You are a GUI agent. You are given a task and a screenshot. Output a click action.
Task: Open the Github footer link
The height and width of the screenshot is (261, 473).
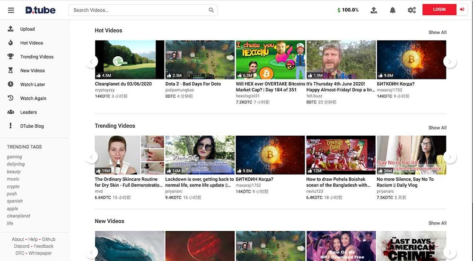(49, 239)
